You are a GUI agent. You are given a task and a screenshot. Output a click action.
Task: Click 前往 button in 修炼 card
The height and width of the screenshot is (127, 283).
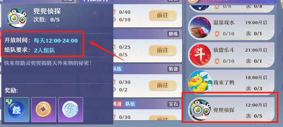coord(163,50)
